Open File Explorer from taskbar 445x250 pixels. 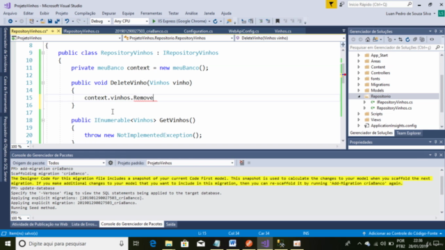pyautogui.click(x=169, y=244)
